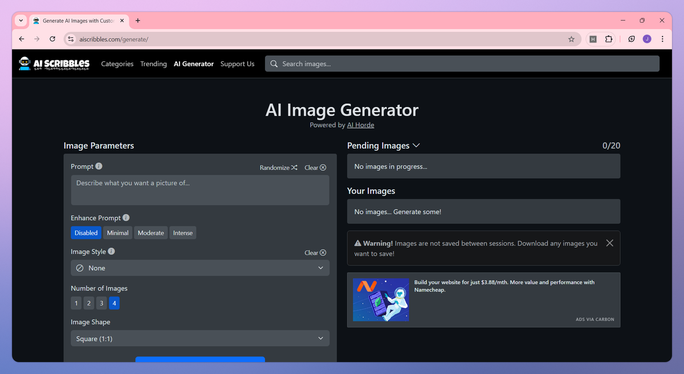
Task: Set Enhance Prompt to Moderate
Action: [x=150, y=233]
